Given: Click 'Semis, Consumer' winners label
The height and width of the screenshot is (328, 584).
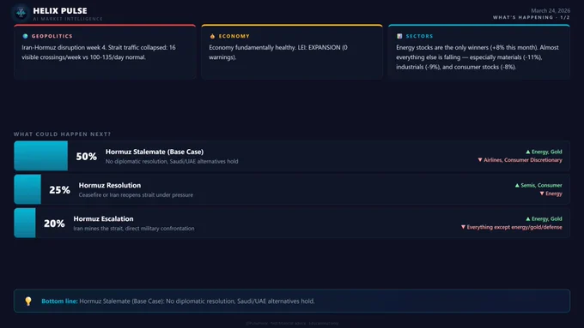Looking at the screenshot, I should 542,185.
